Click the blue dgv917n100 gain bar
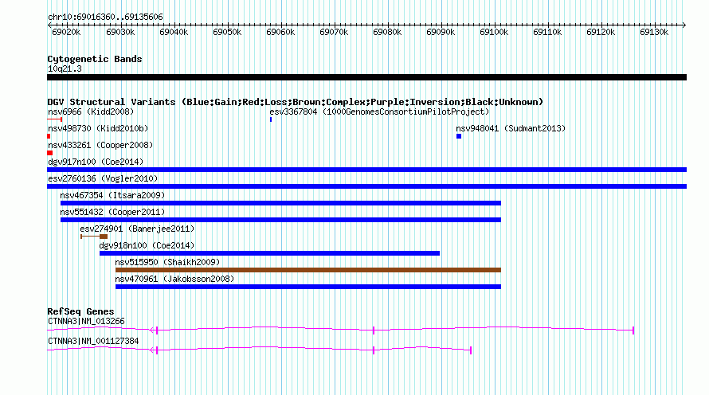 tap(366, 170)
